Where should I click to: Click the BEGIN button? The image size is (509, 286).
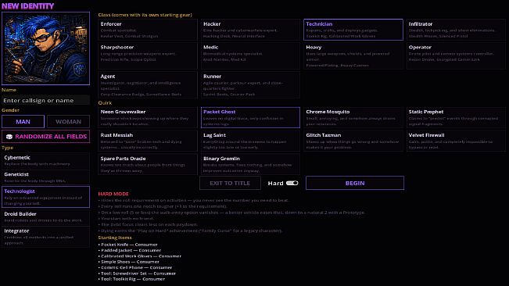(x=355, y=183)
